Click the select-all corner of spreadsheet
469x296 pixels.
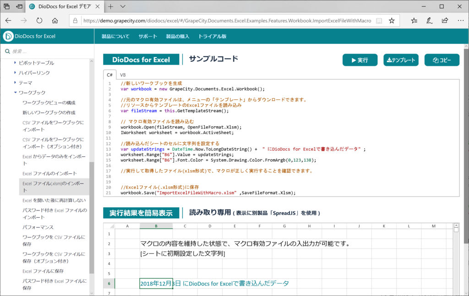point(109,226)
